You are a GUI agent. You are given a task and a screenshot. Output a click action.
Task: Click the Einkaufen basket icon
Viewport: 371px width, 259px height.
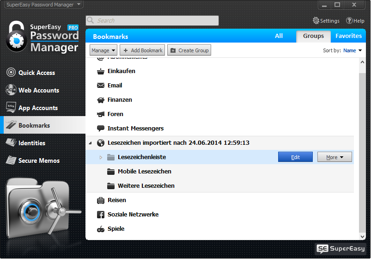pos(101,71)
